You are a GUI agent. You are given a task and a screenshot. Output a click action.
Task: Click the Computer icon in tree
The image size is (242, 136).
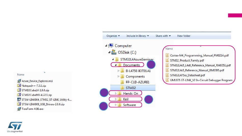(111, 46)
